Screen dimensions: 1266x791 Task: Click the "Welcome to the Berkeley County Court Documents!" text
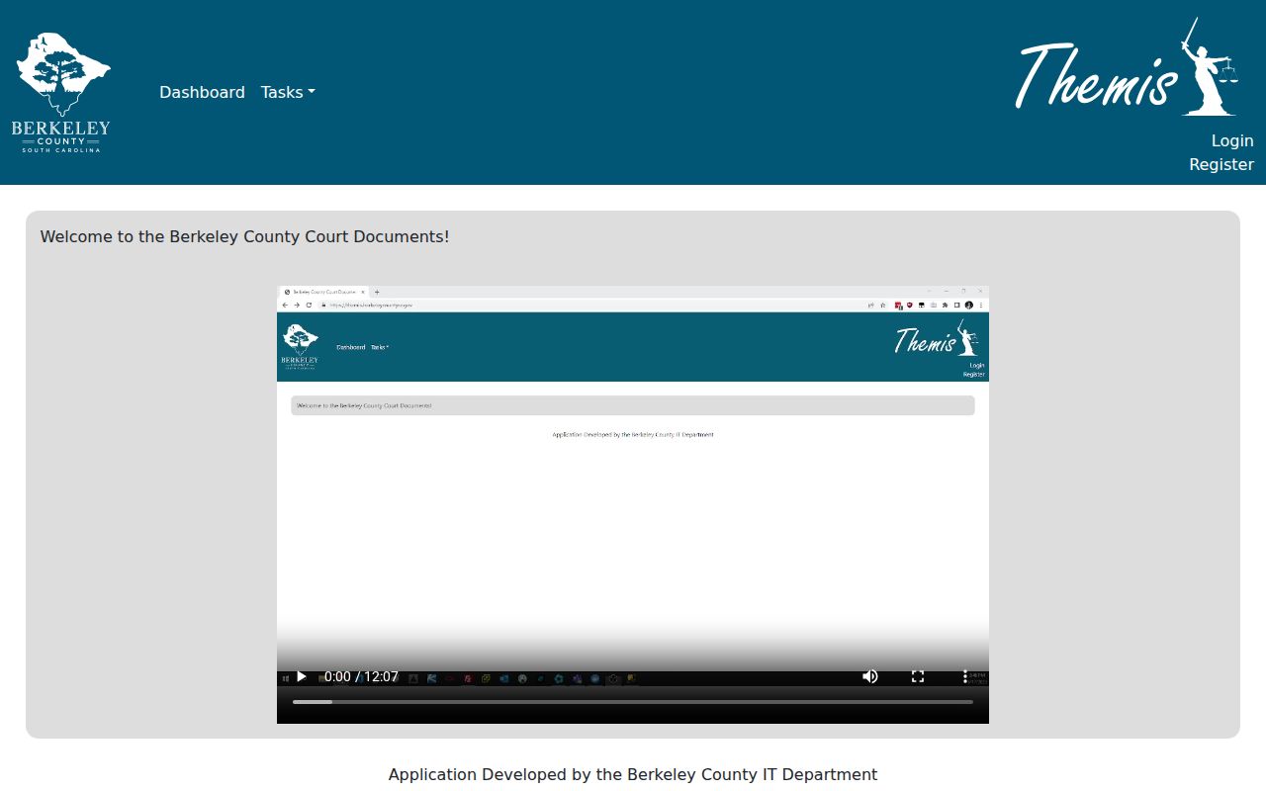(245, 236)
